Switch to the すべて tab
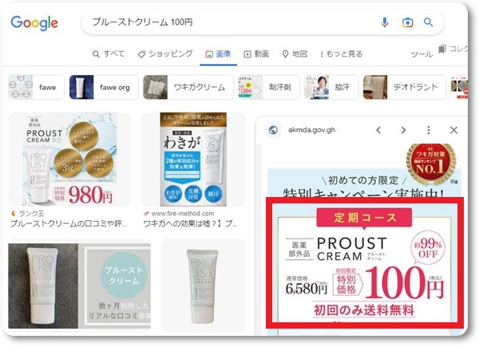479x347 pixels. tap(109, 53)
